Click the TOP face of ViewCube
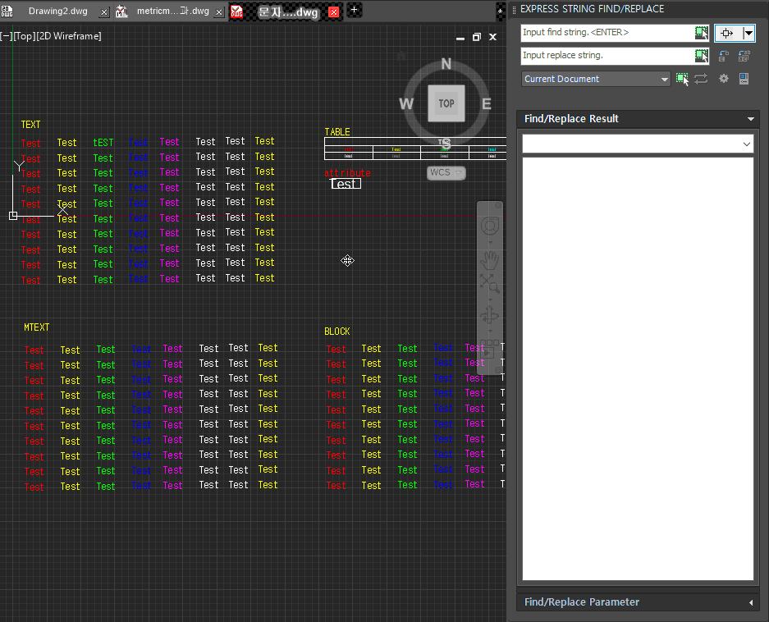Screen dimensions: 769x622 point(446,103)
